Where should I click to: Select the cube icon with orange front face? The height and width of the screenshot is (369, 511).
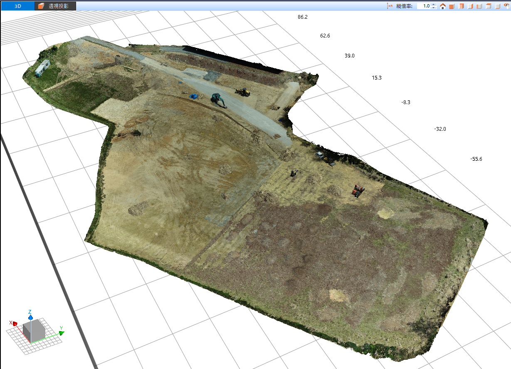click(x=452, y=6)
